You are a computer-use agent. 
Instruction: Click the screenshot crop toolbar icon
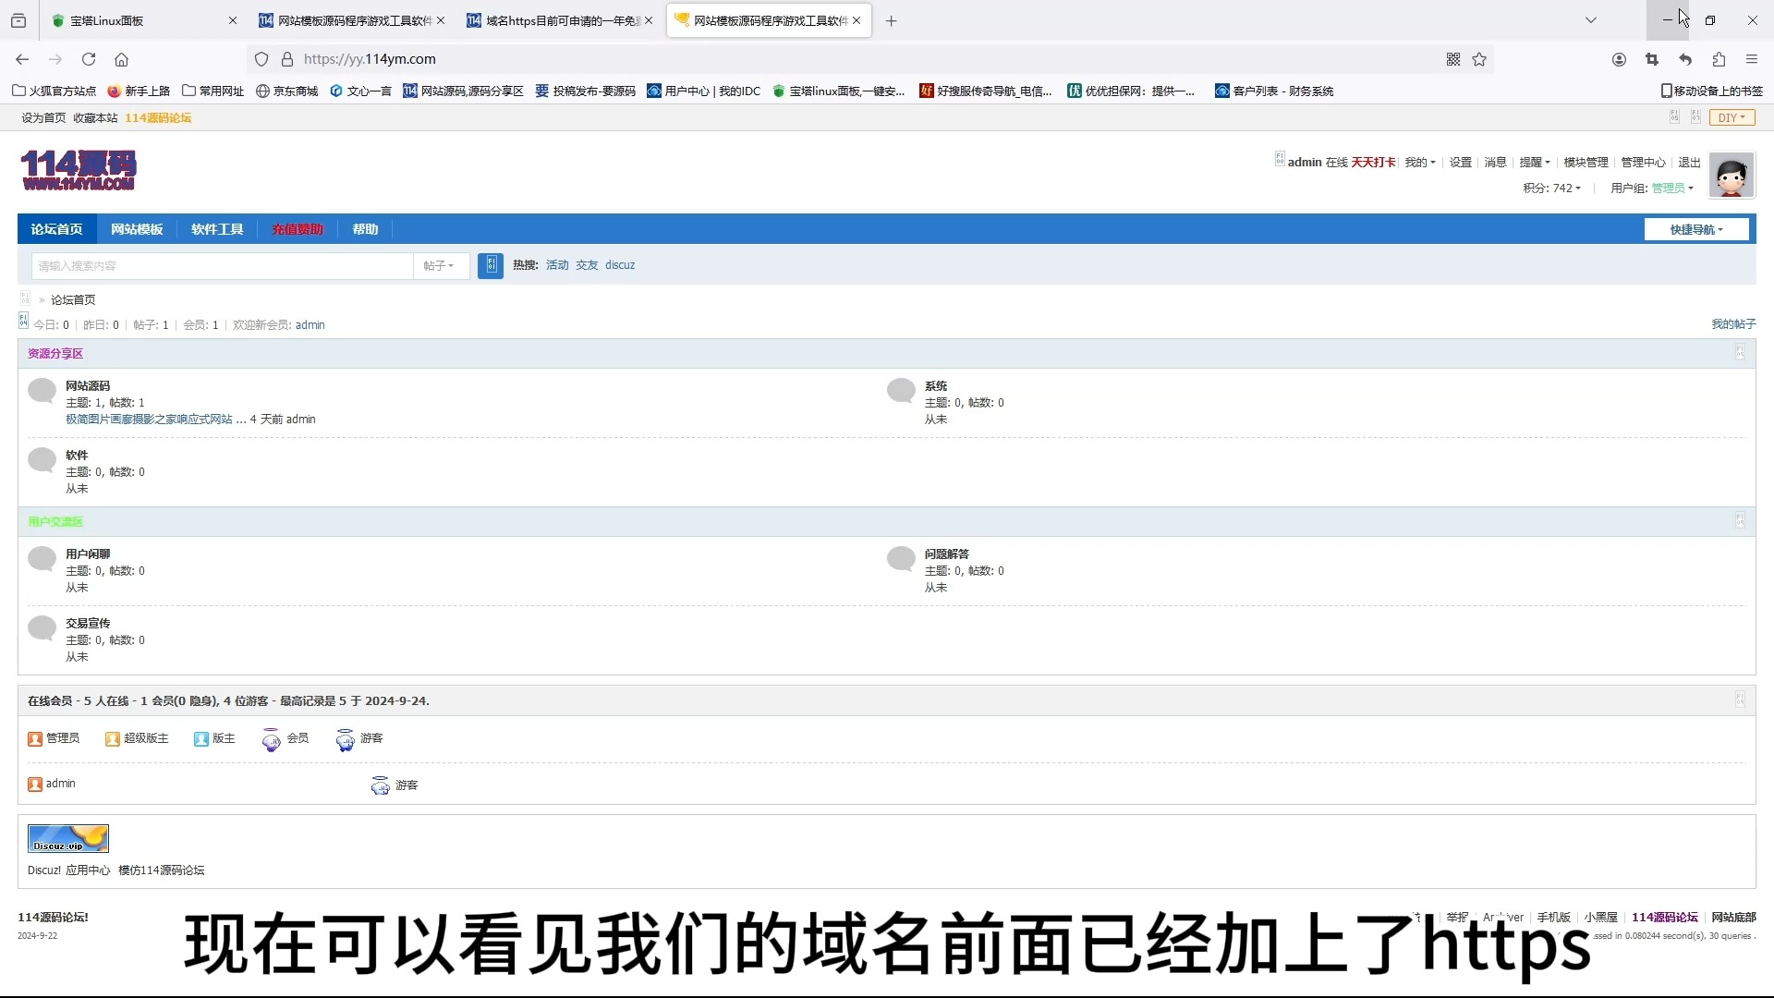[x=1652, y=59]
